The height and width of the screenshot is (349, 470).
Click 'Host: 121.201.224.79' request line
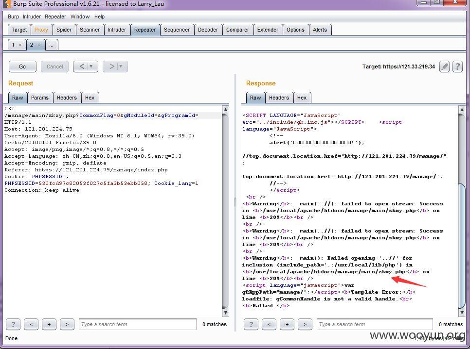tap(38, 129)
